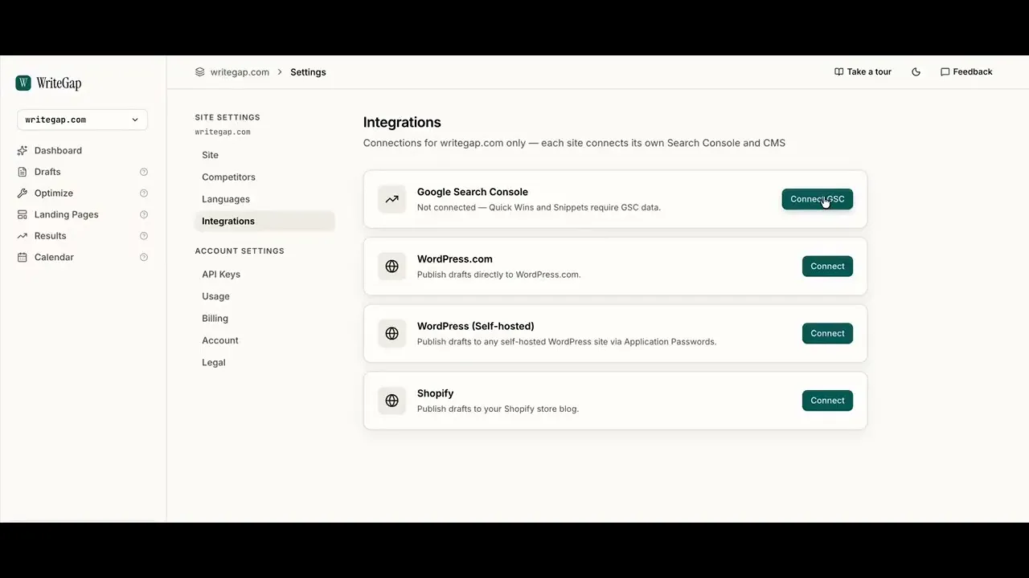Click the Take a tour button
Viewport: 1029px width, 578px height.
[863, 71]
